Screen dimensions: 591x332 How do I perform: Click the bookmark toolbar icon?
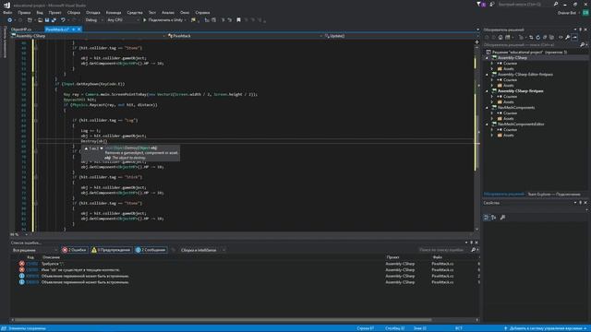pyautogui.click(x=238, y=20)
